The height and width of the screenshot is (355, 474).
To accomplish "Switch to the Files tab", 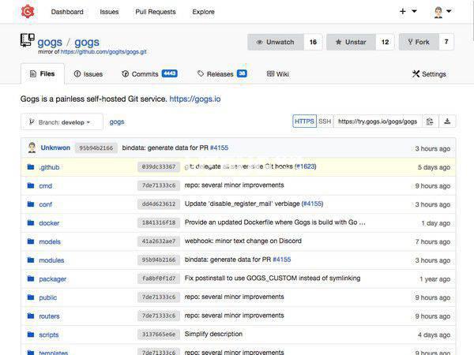I will [43, 73].
